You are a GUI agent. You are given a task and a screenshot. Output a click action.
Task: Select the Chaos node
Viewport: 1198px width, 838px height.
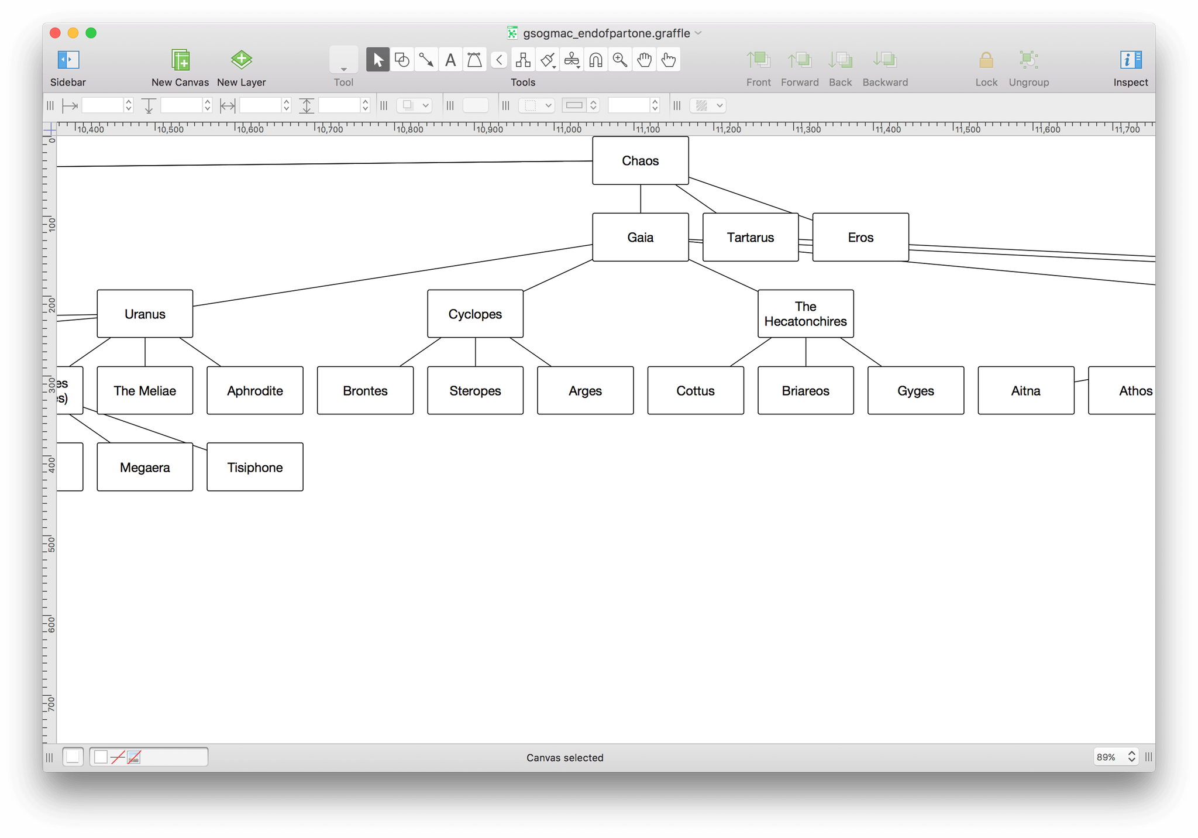click(641, 160)
